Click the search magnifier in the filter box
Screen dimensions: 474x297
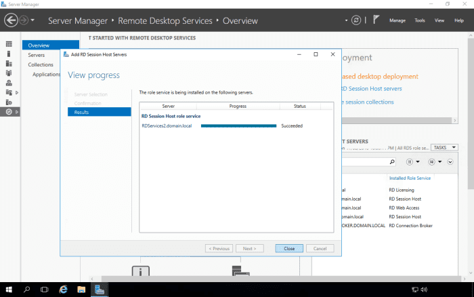click(392, 161)
